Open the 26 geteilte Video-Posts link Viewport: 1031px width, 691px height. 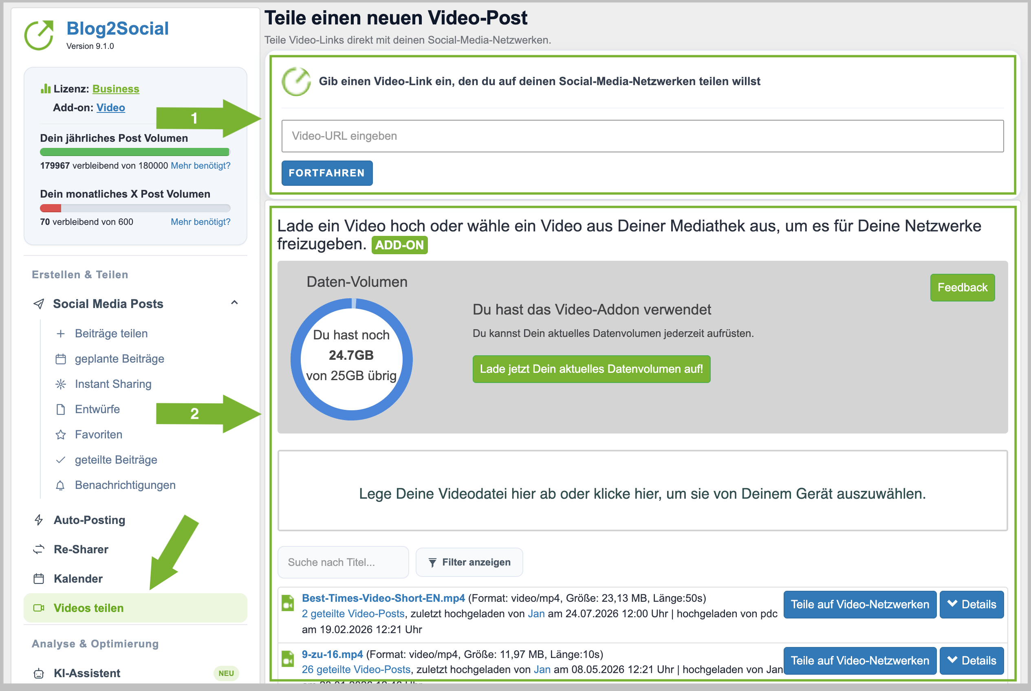point(356,670)
